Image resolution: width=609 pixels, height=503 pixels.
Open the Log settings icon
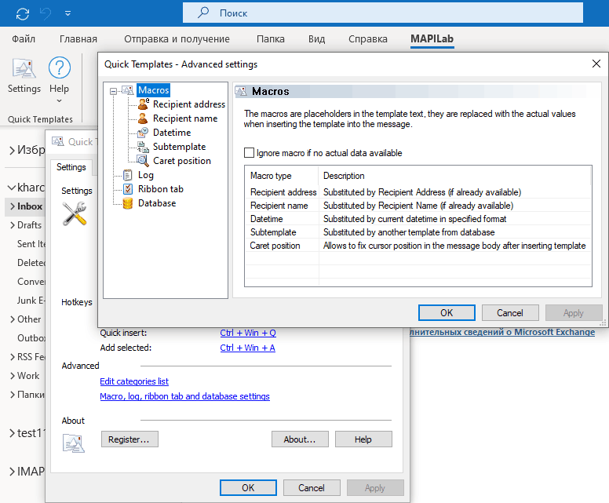[128, 175]
